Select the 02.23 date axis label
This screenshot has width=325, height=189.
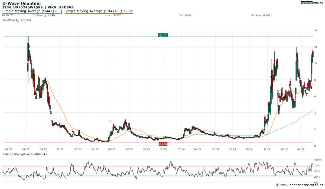tap(78, 149)
